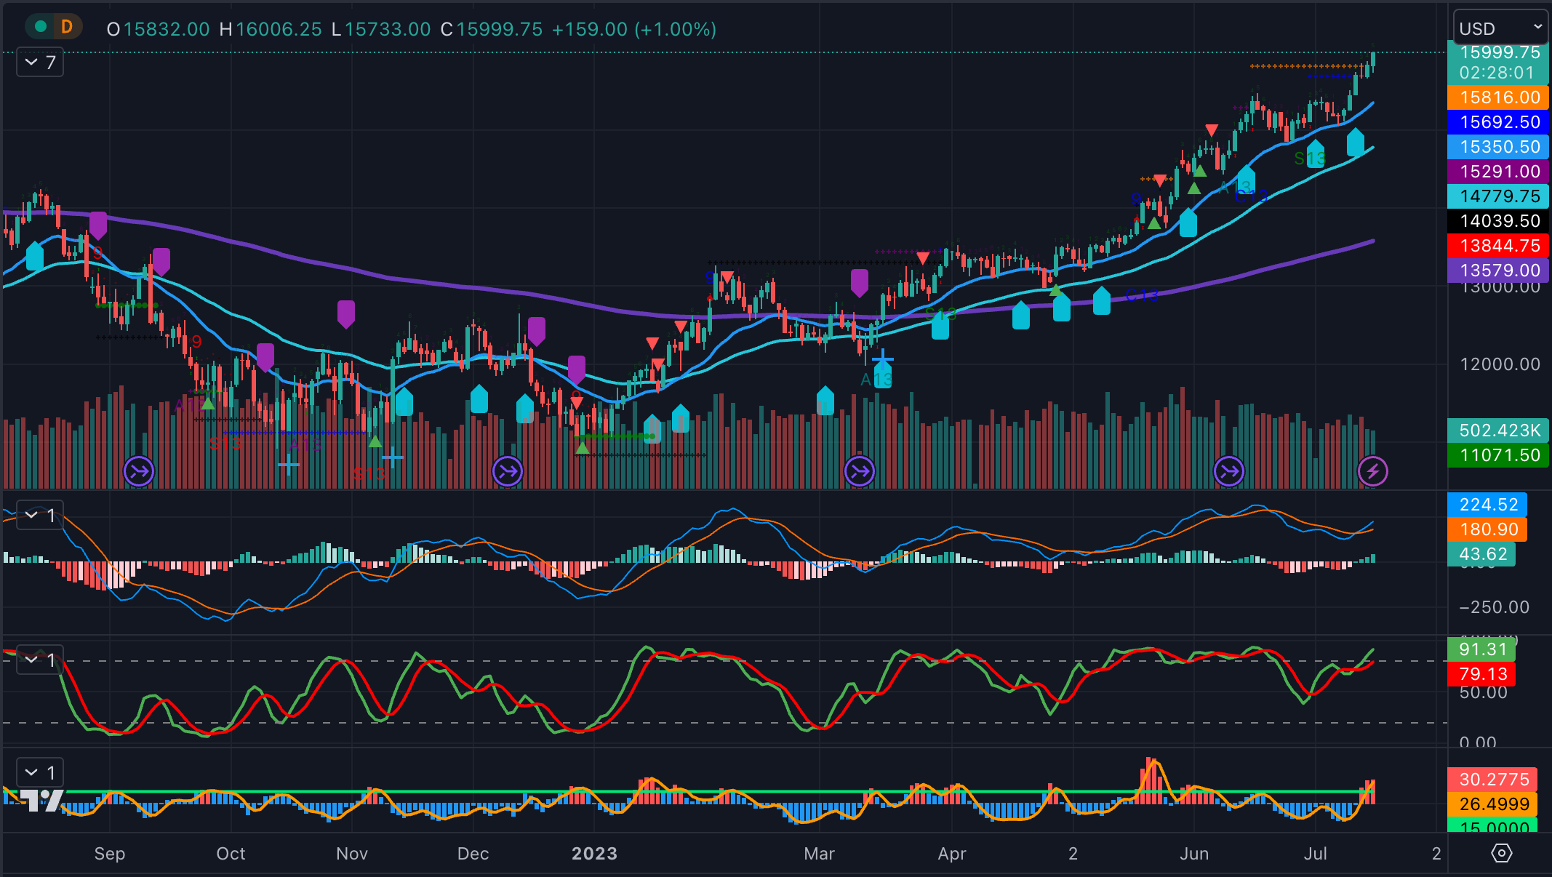This screenshot has width=1552, height=877.
Task: Click the contract rollover icon near September
Action: click(139, 472)
